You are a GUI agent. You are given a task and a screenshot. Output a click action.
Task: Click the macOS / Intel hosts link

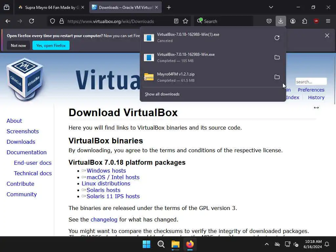[x=113, y=177]
